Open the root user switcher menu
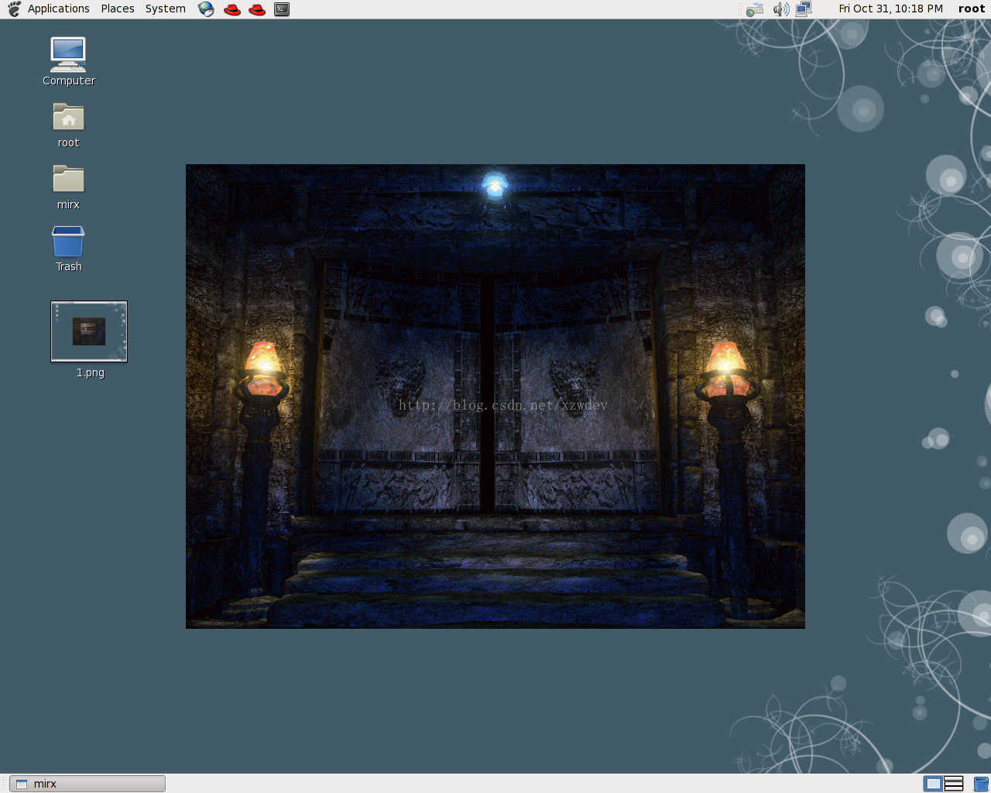Viewport: 991px width, 793px height. pos(972,9)
